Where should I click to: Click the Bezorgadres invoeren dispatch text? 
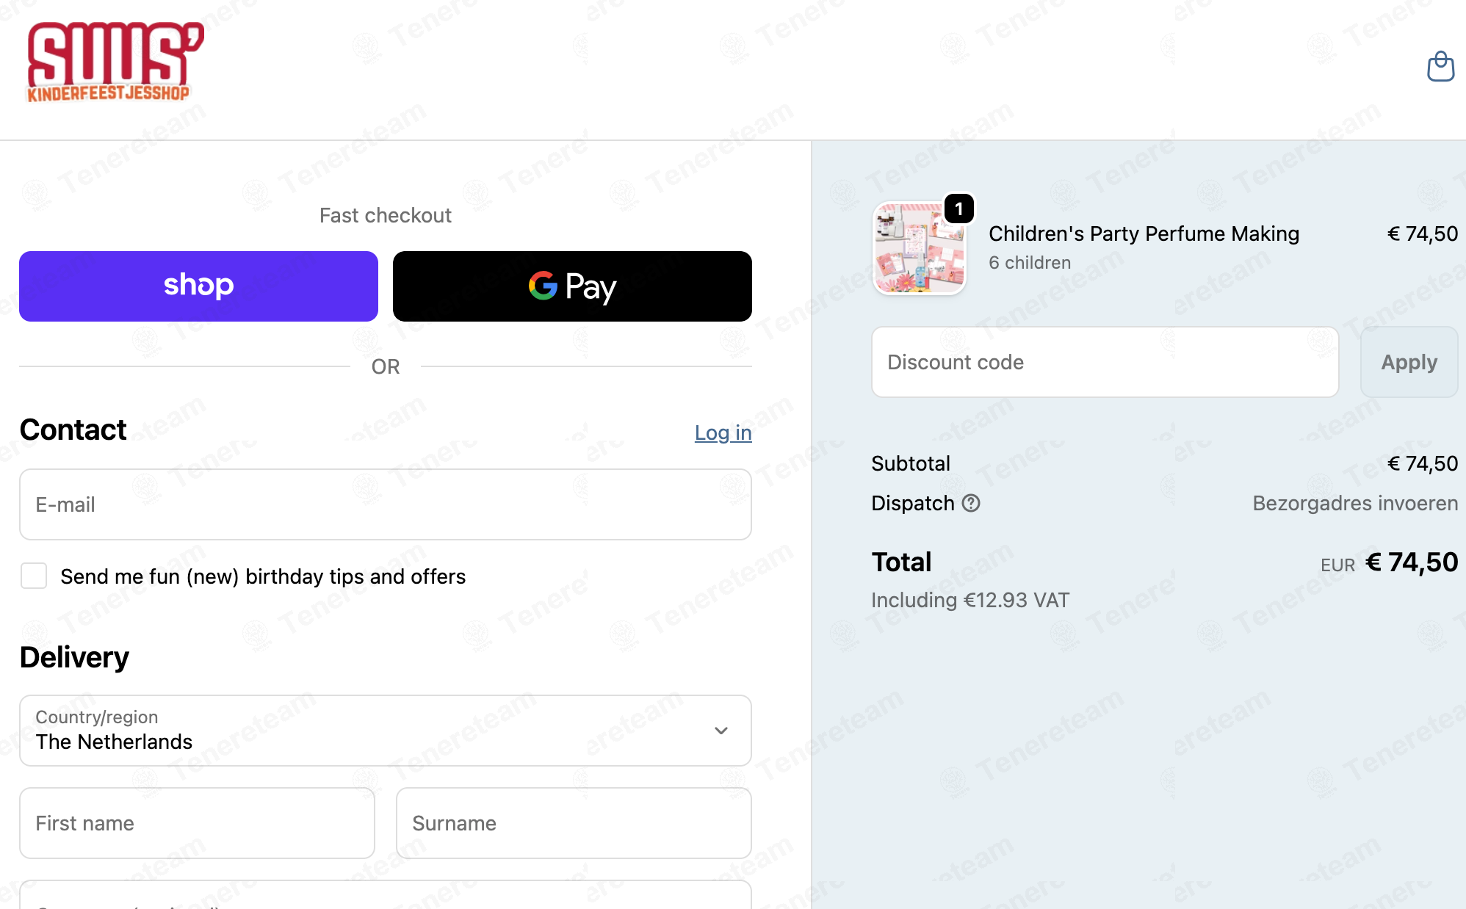coord(1355,503)
